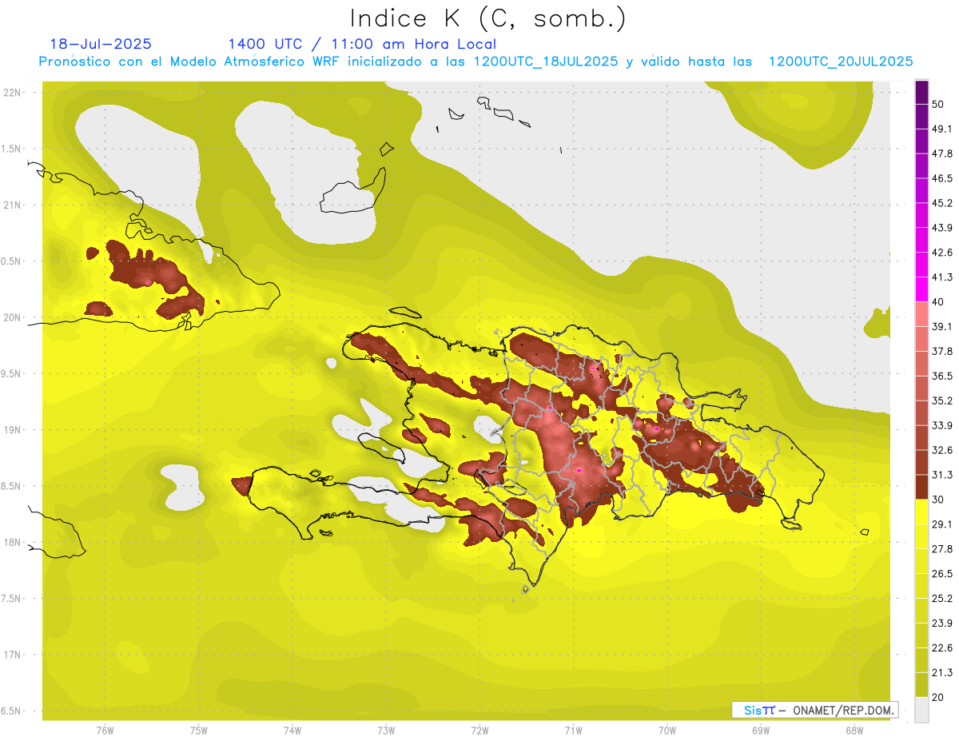The width and height of the screenshot is (959, 741).
Task: Click the colorbar value "37.8"
Action: 942,352
